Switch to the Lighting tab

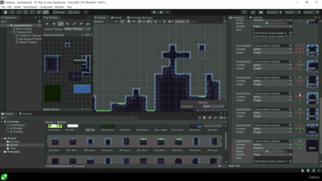[256, 18]
